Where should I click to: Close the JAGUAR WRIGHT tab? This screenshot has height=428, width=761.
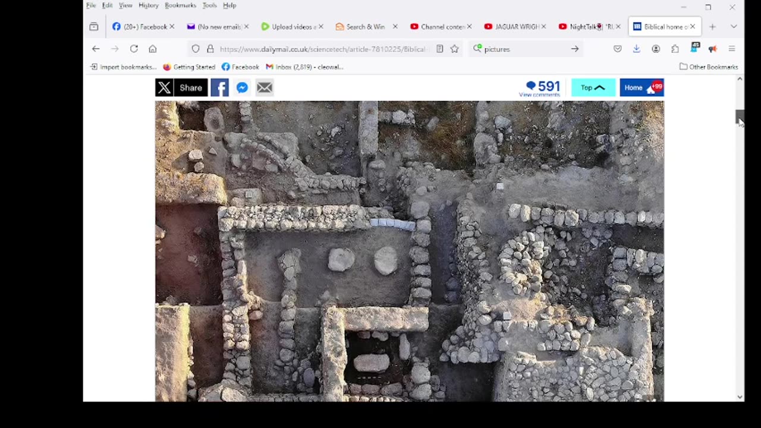click(x=543, y=27)
